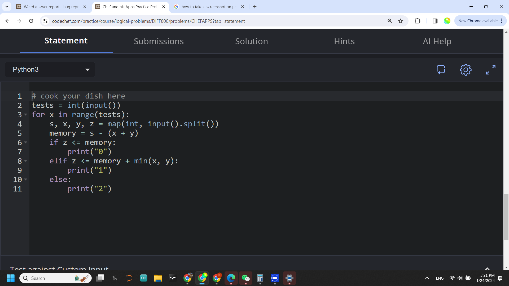Bookmark this page with the star icon

401,21
